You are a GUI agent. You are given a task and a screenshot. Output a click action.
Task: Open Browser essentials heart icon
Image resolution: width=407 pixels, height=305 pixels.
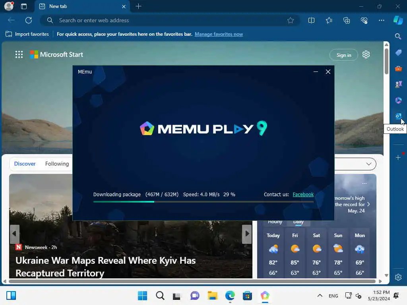(x=364, y=20)
